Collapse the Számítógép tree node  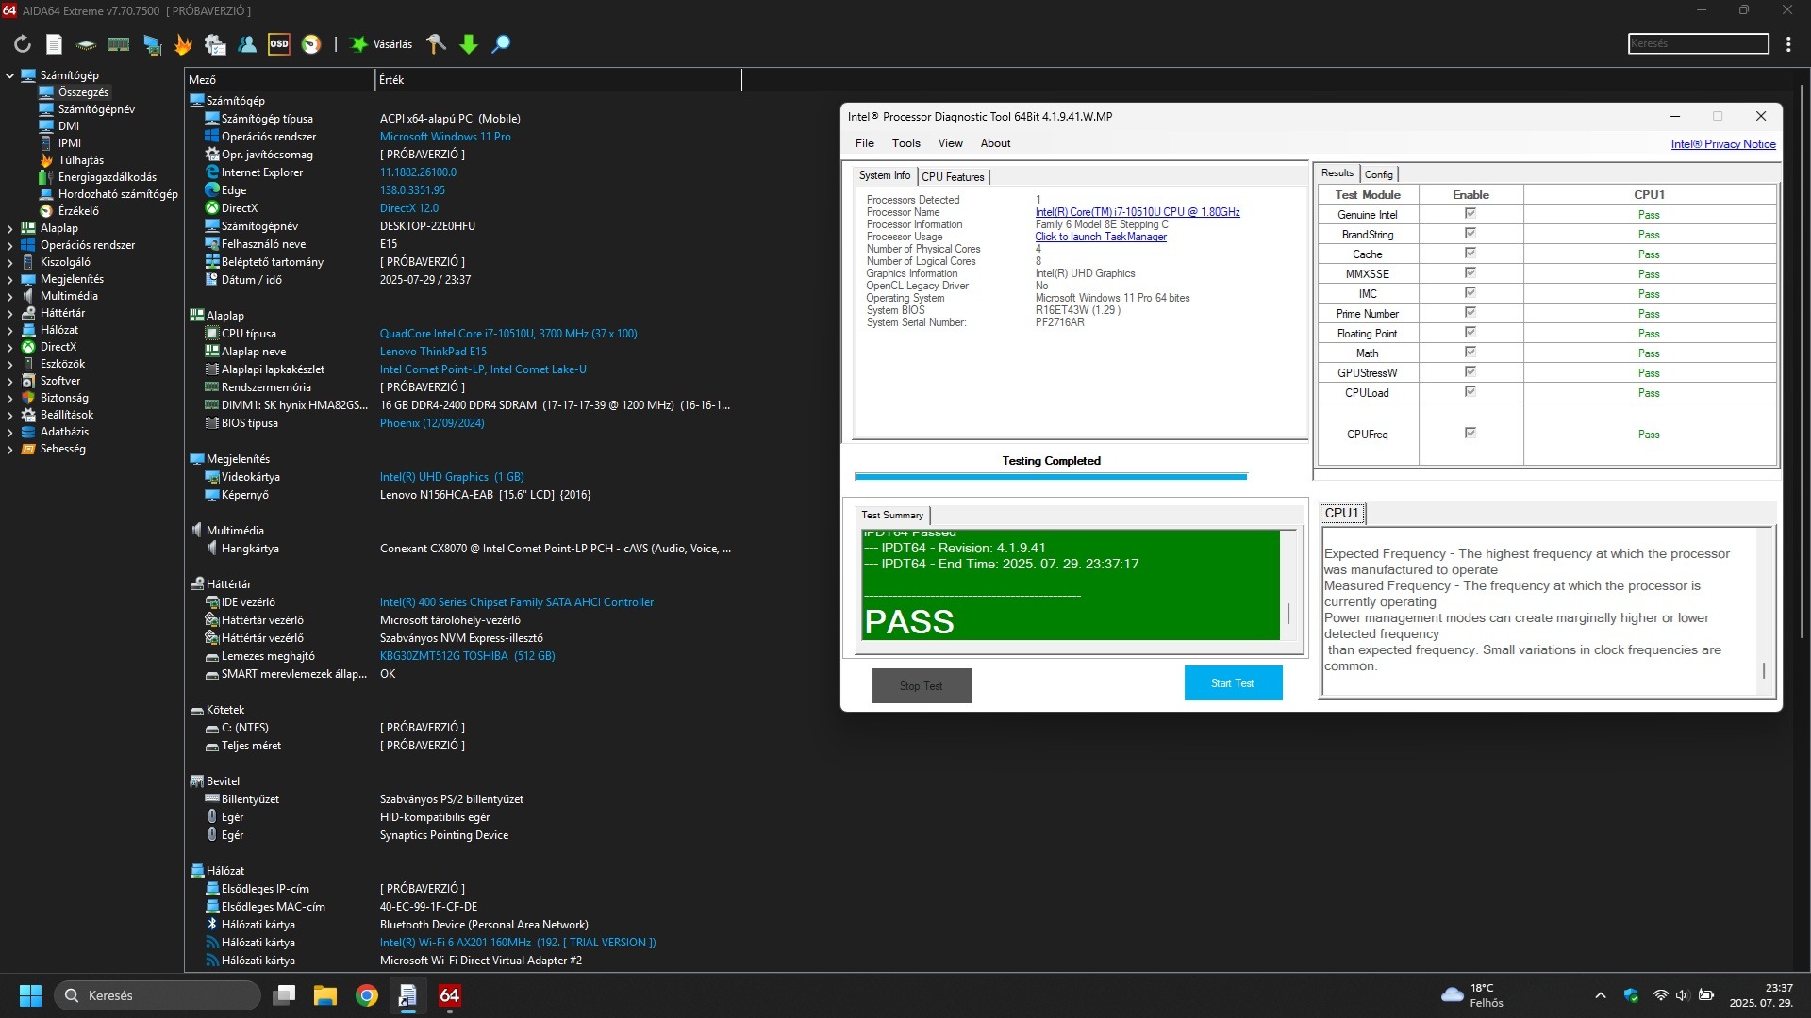[10, 75]
